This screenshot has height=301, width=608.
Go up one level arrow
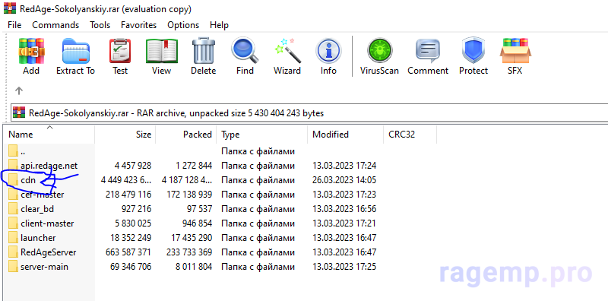[18, 90]
